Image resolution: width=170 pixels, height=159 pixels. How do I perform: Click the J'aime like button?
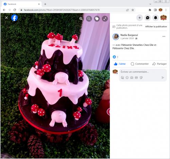tap(120, 64)
